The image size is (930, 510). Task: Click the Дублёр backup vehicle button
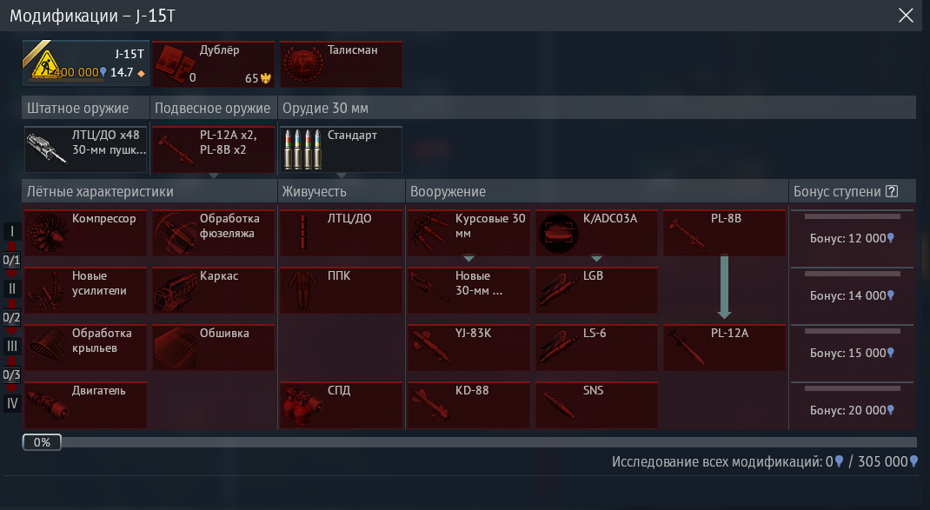(x=214, y=63)
